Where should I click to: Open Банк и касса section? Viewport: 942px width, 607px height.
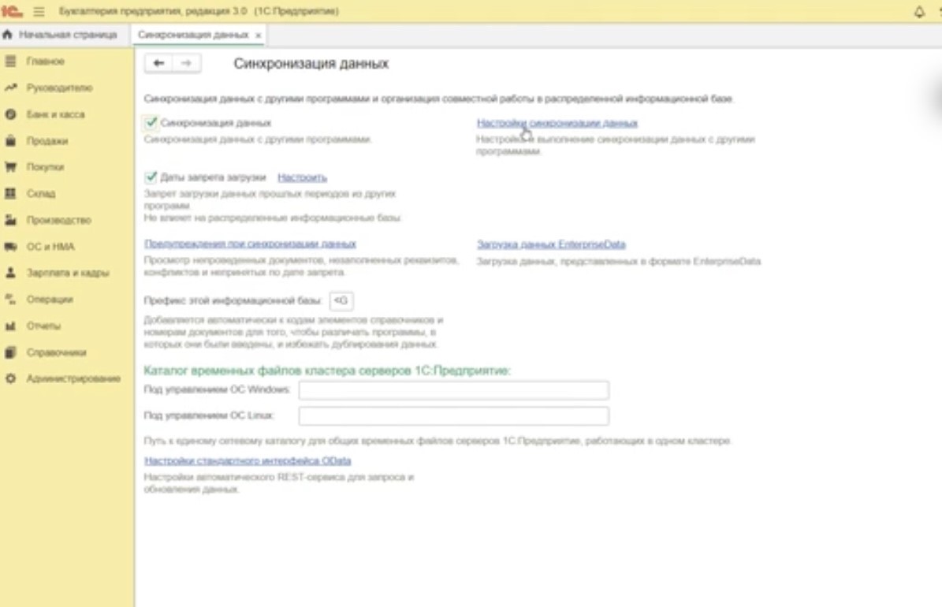(55, 114)
